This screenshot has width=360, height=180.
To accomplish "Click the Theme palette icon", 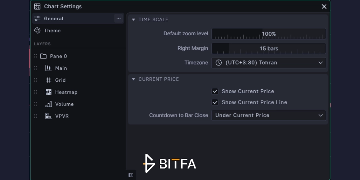I will tap(37, 31).
